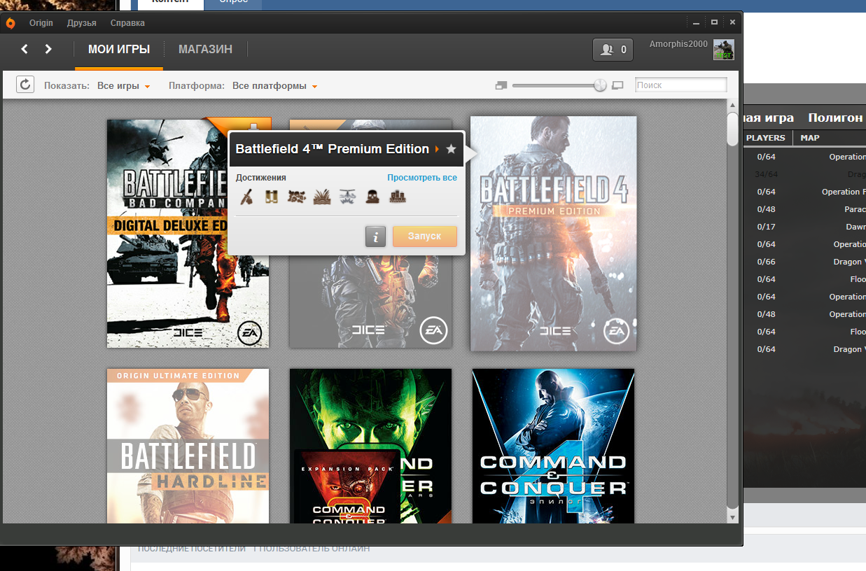Click the Просмотреть все achievements link

tap(422, 178)
